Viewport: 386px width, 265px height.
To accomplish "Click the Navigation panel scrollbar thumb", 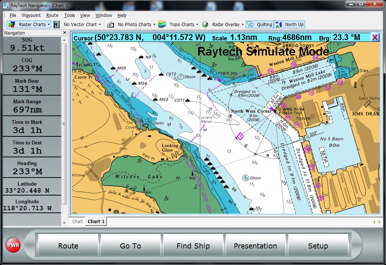I will [x=64, y=124].
